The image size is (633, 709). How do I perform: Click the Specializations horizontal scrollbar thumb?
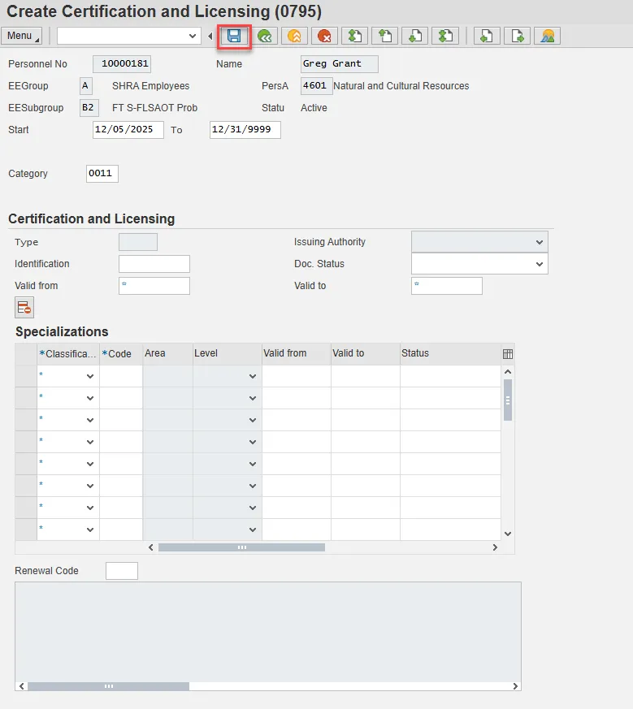click(241, 547)
